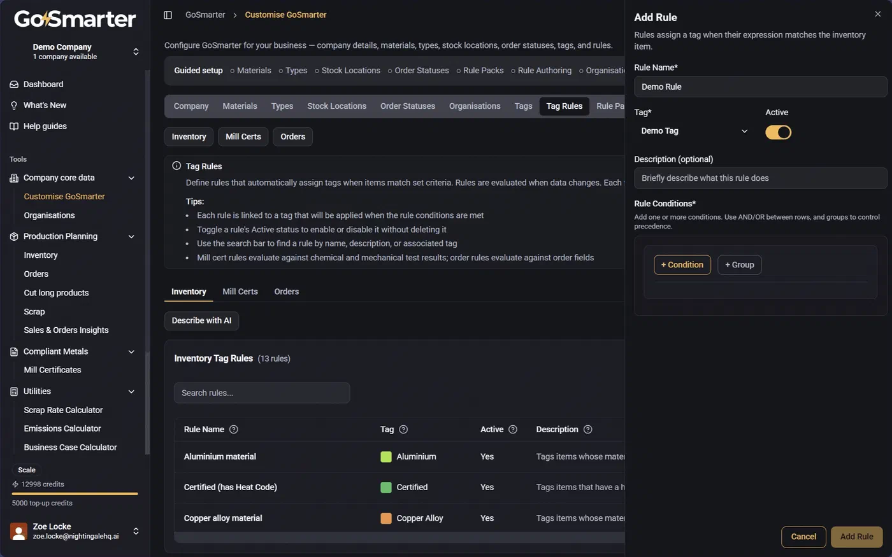Viewport: 892px width, 557px height.
Task: Collapse the Utilities section
Action: [131, 391]
